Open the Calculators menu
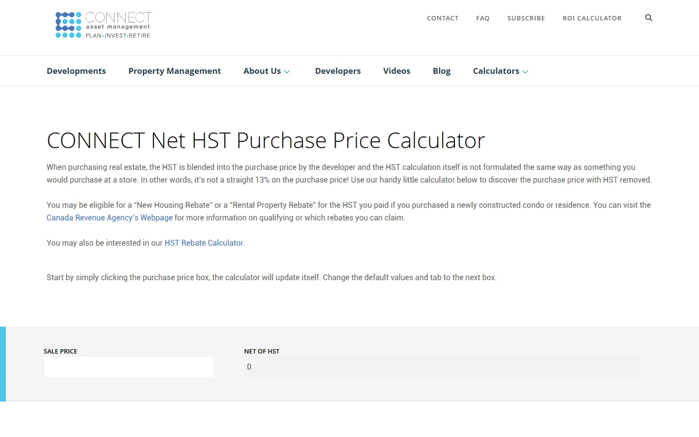 point(496,71)
